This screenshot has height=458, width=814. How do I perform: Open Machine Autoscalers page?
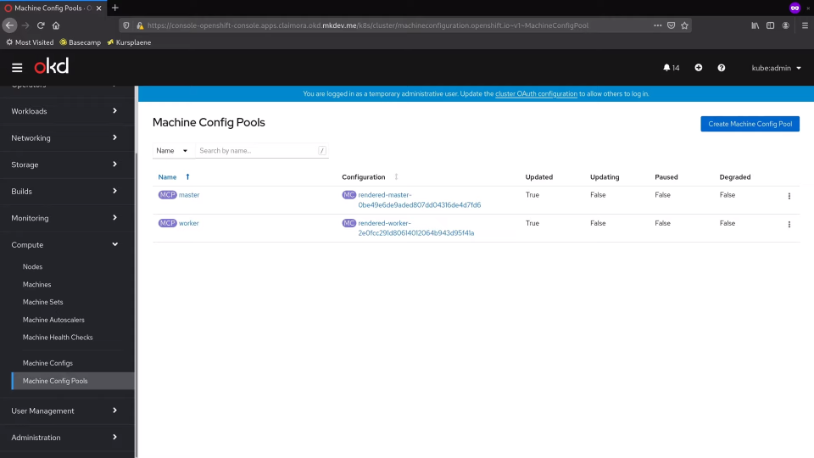53,320
